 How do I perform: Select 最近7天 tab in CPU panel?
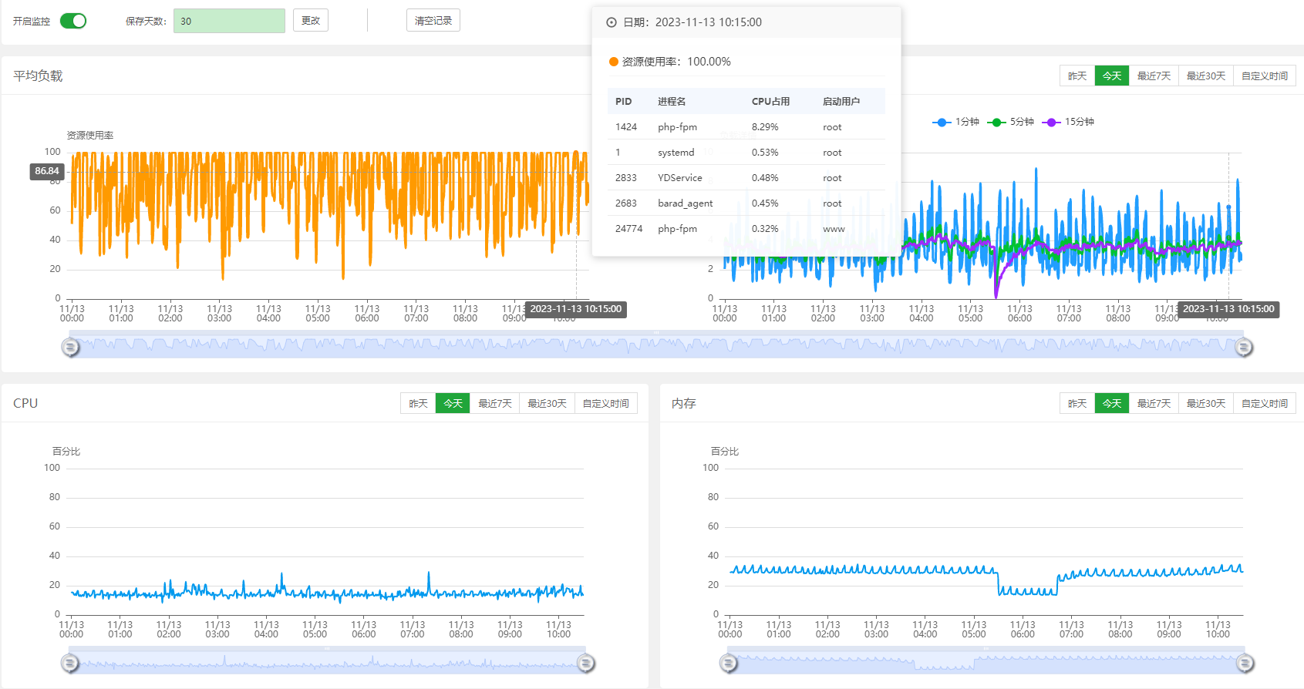point(495,403)
